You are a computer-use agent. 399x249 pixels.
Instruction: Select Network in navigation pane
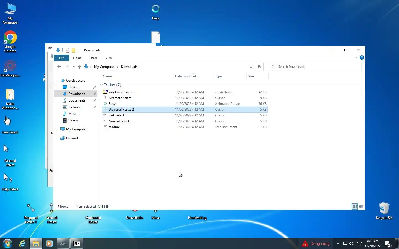click(72, 138)
